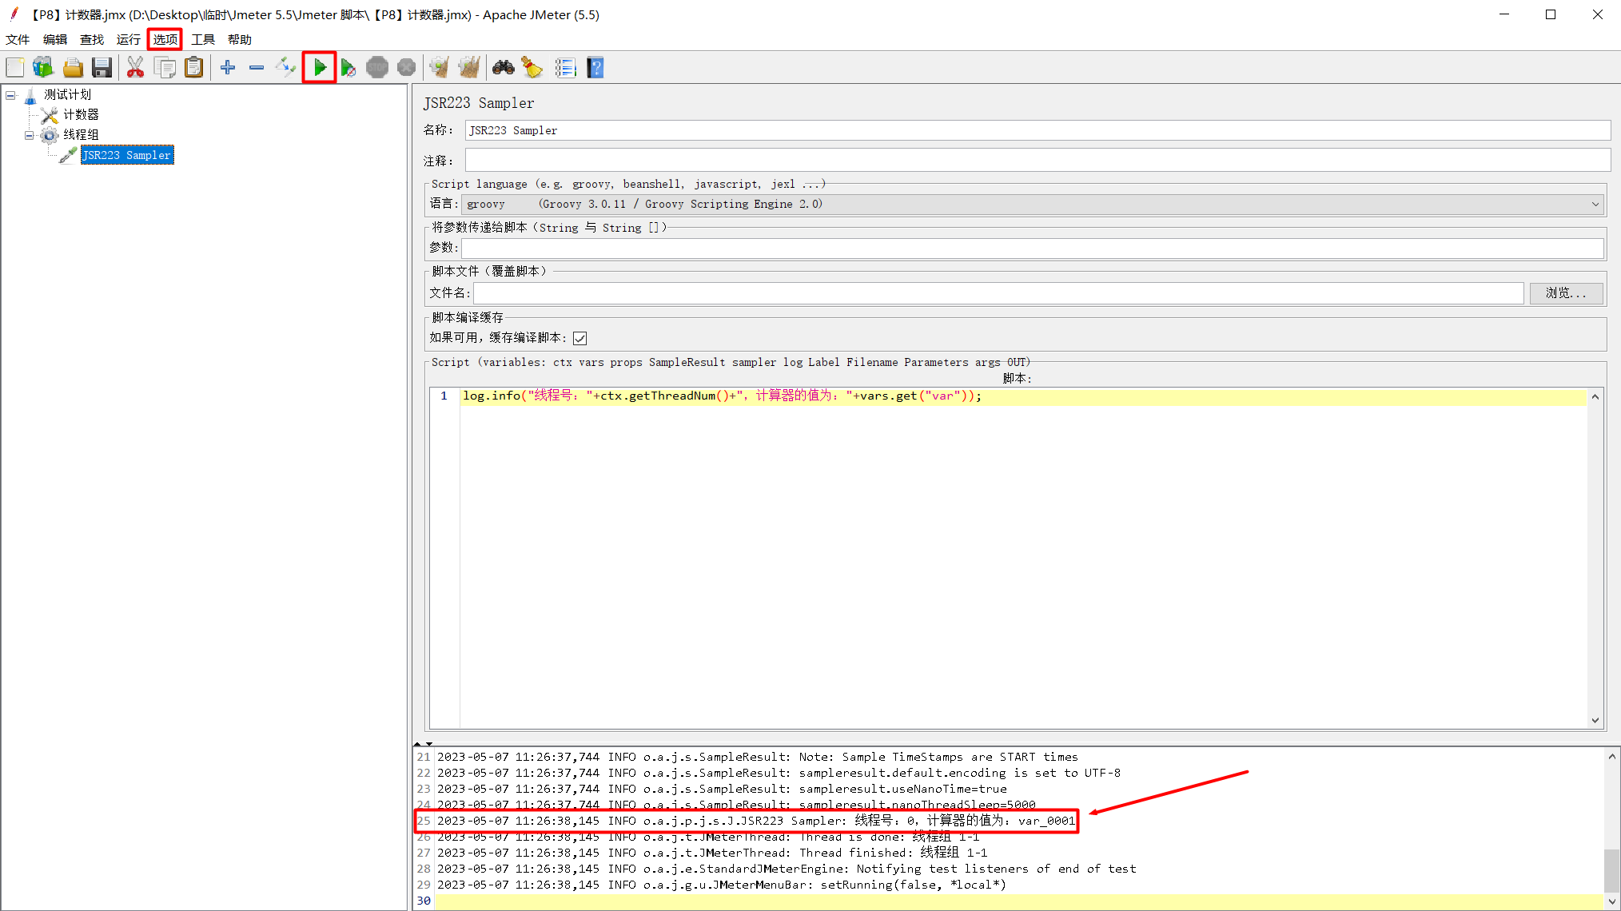The width and height of the screenshot is (1621, 911).
Task: Open the script language dropdown
Action: [1033, 205]
